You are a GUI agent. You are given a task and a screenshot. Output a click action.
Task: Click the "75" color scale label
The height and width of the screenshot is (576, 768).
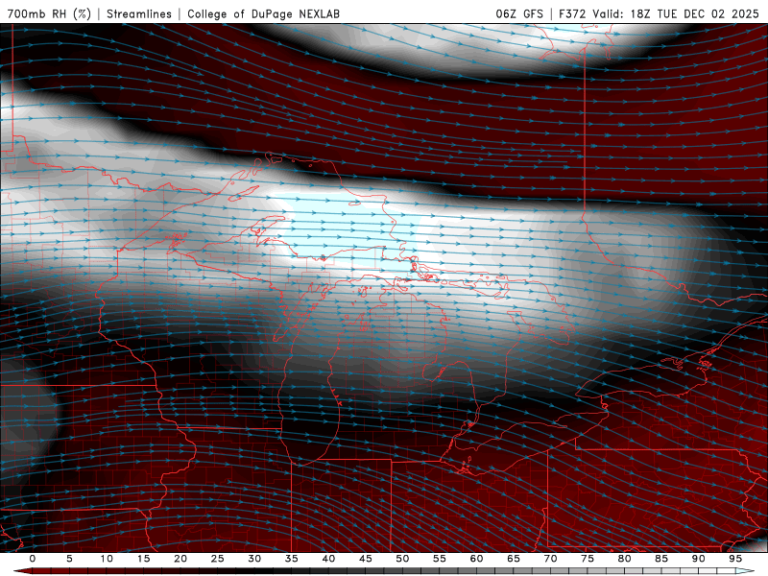588,559
